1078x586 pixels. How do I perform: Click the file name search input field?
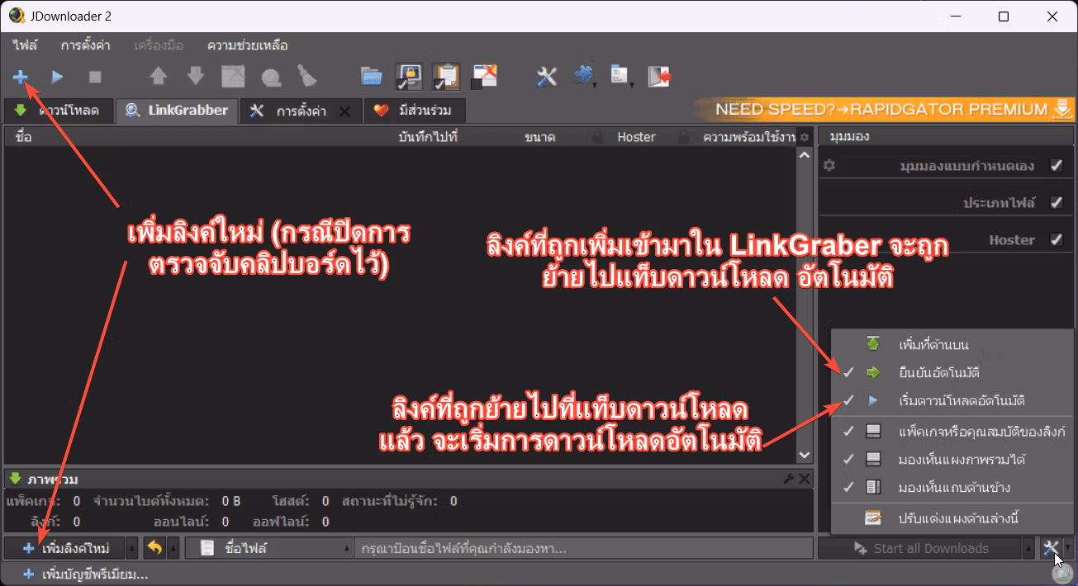coord(582,548)
